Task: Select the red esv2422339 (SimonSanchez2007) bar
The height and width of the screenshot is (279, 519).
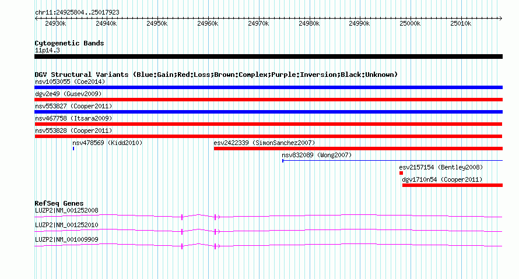Action: (x=358, y=149)
